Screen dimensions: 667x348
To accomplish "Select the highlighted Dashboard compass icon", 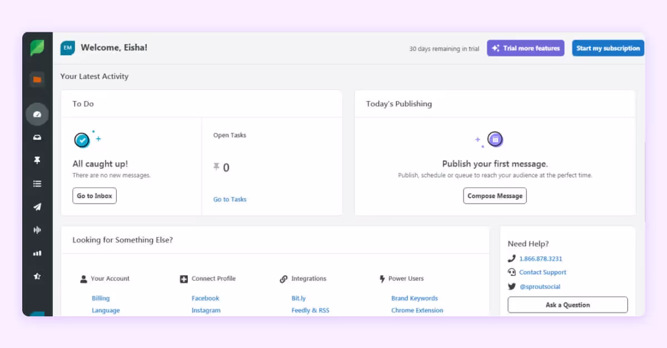I will point(37,114).
